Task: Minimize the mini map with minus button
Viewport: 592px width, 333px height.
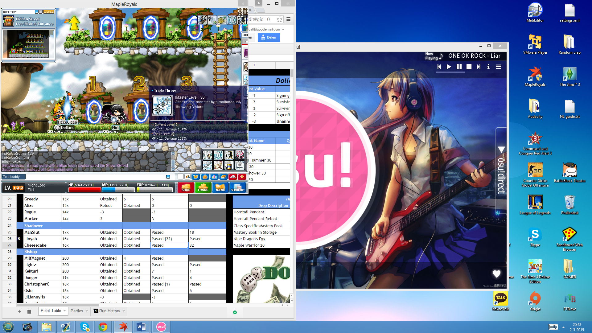Action: click(37, 12)
